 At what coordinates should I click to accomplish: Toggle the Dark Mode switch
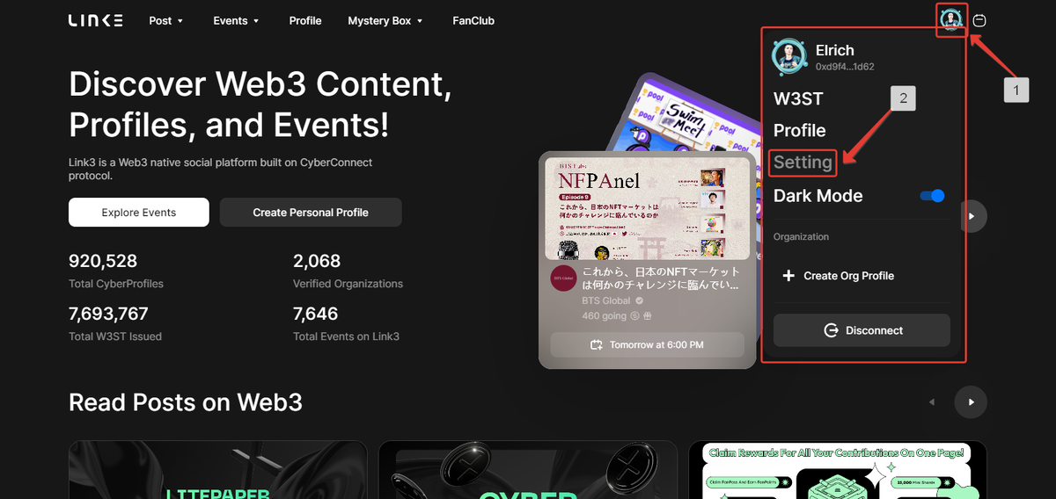pyautogui.click(x=932, y=196)
